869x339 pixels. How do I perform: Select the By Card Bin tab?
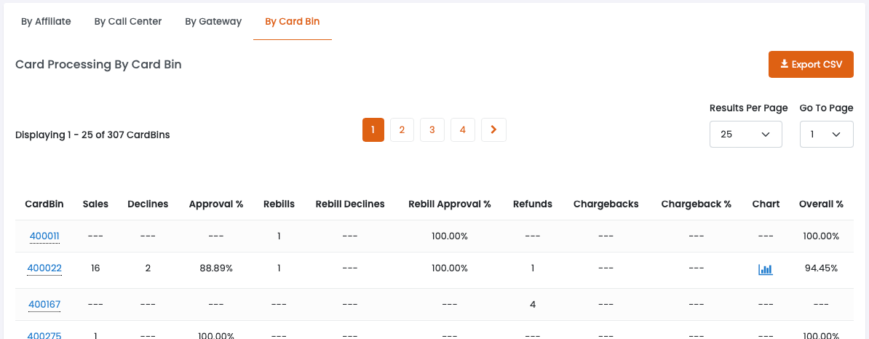coord(292,21)
